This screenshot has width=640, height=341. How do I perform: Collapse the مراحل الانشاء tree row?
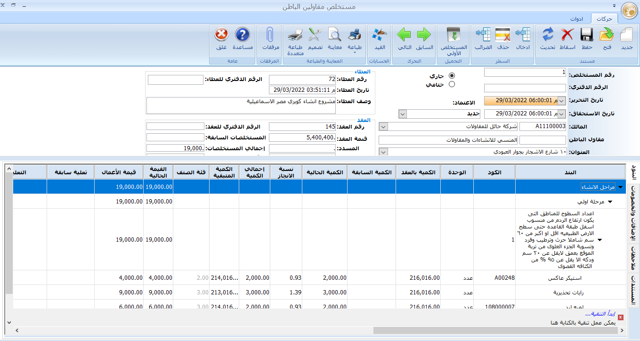[620, 187]
